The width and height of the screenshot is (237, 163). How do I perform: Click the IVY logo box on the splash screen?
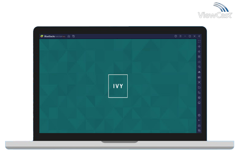(118, 86)
